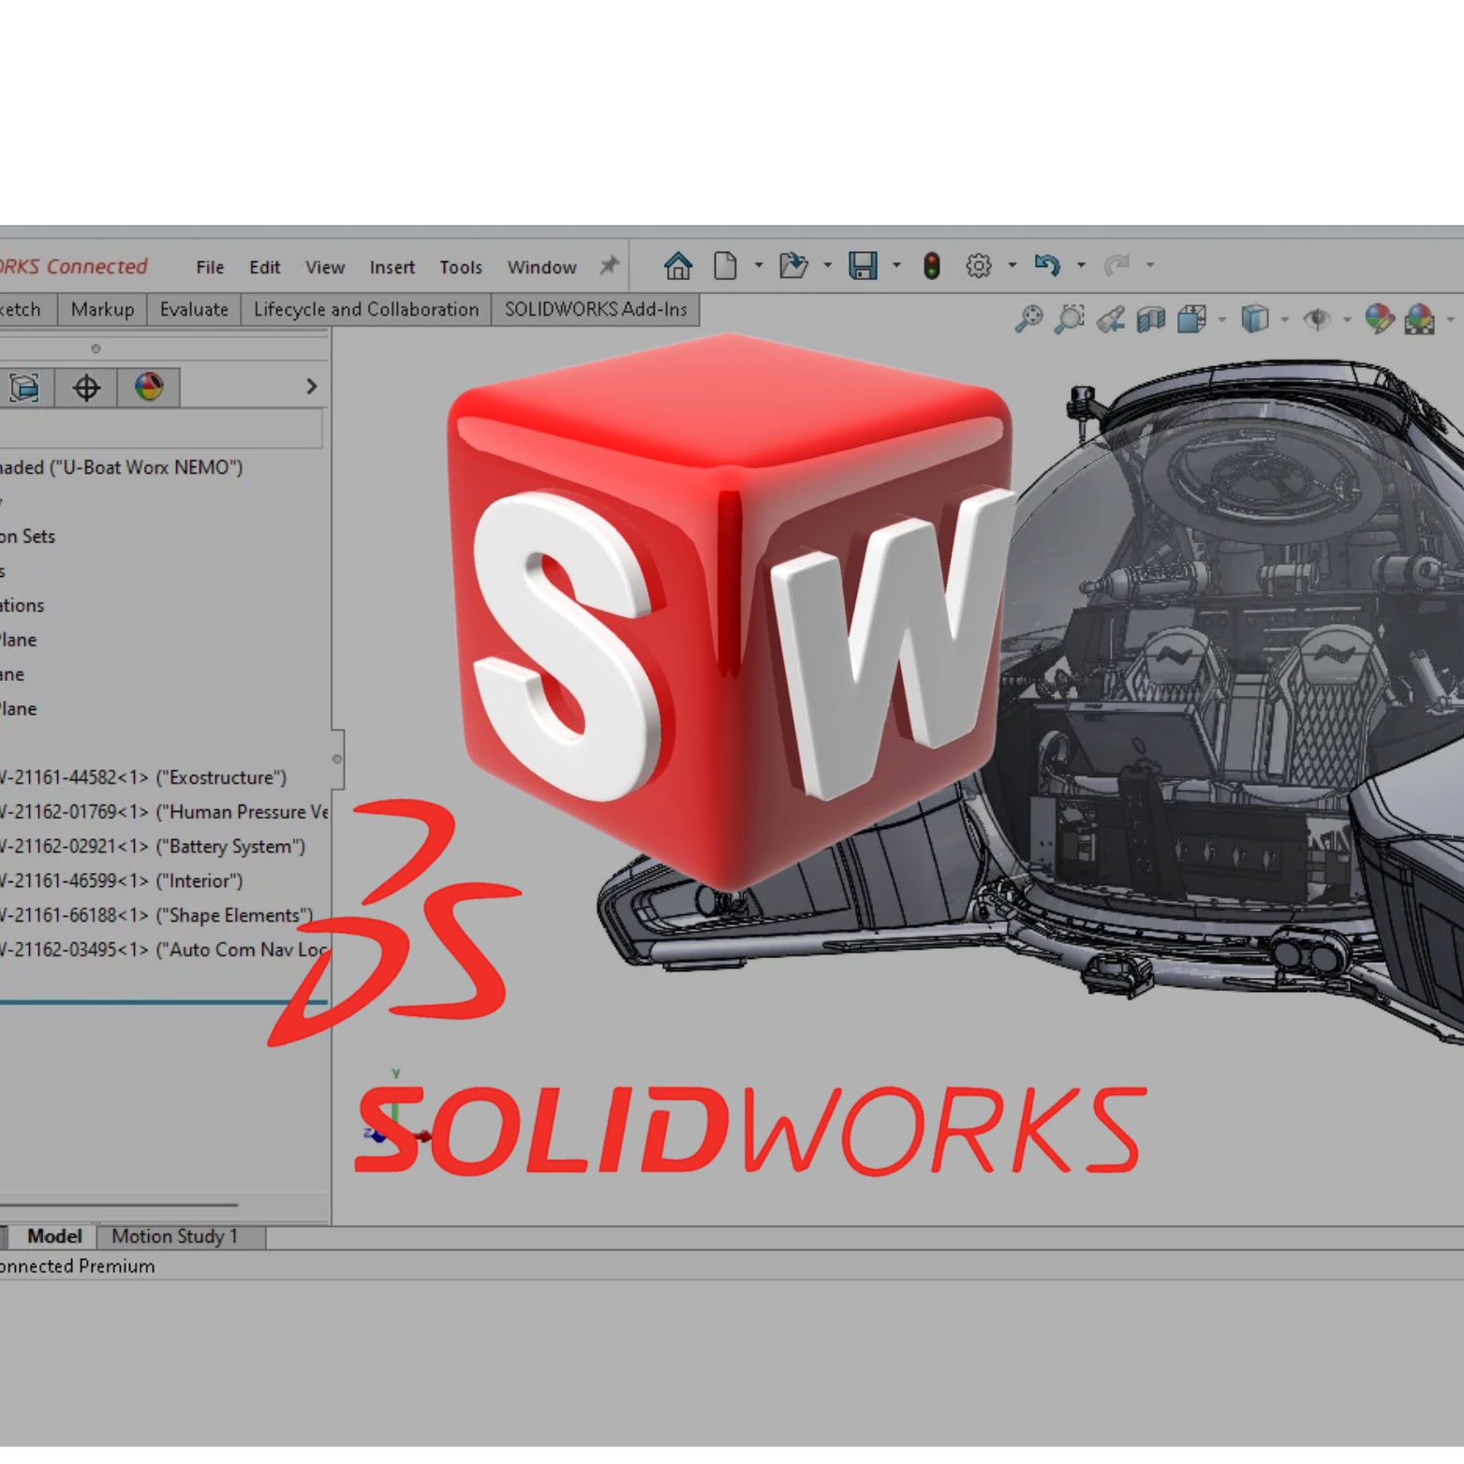
Task: Save the document
Action: 863,266
